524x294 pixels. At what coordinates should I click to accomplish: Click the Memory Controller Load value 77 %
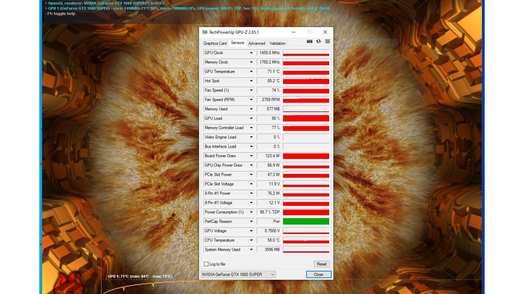click(269, 128)
